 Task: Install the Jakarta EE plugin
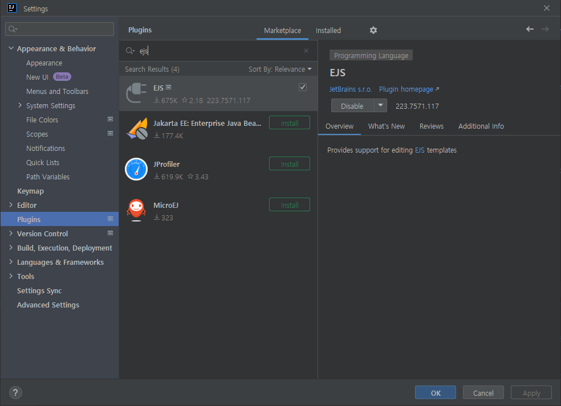(x=290, y=123)
